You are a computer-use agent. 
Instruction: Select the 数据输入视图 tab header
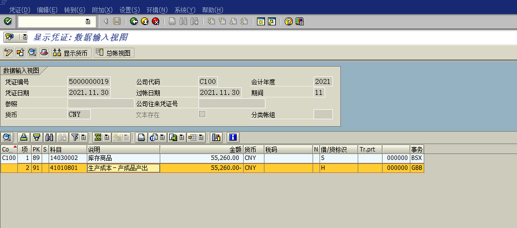22,71
